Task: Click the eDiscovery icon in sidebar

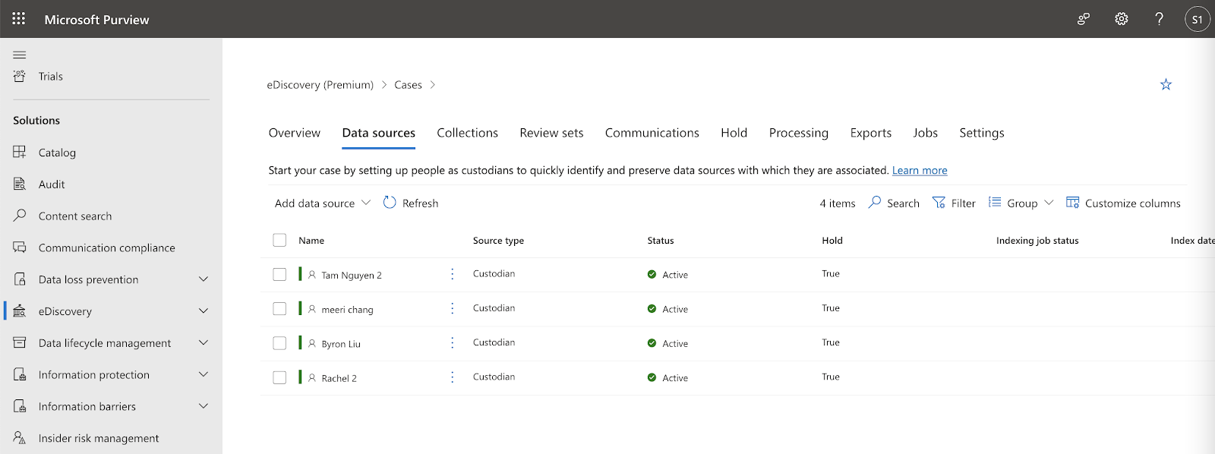Action: tap(20, 311)
